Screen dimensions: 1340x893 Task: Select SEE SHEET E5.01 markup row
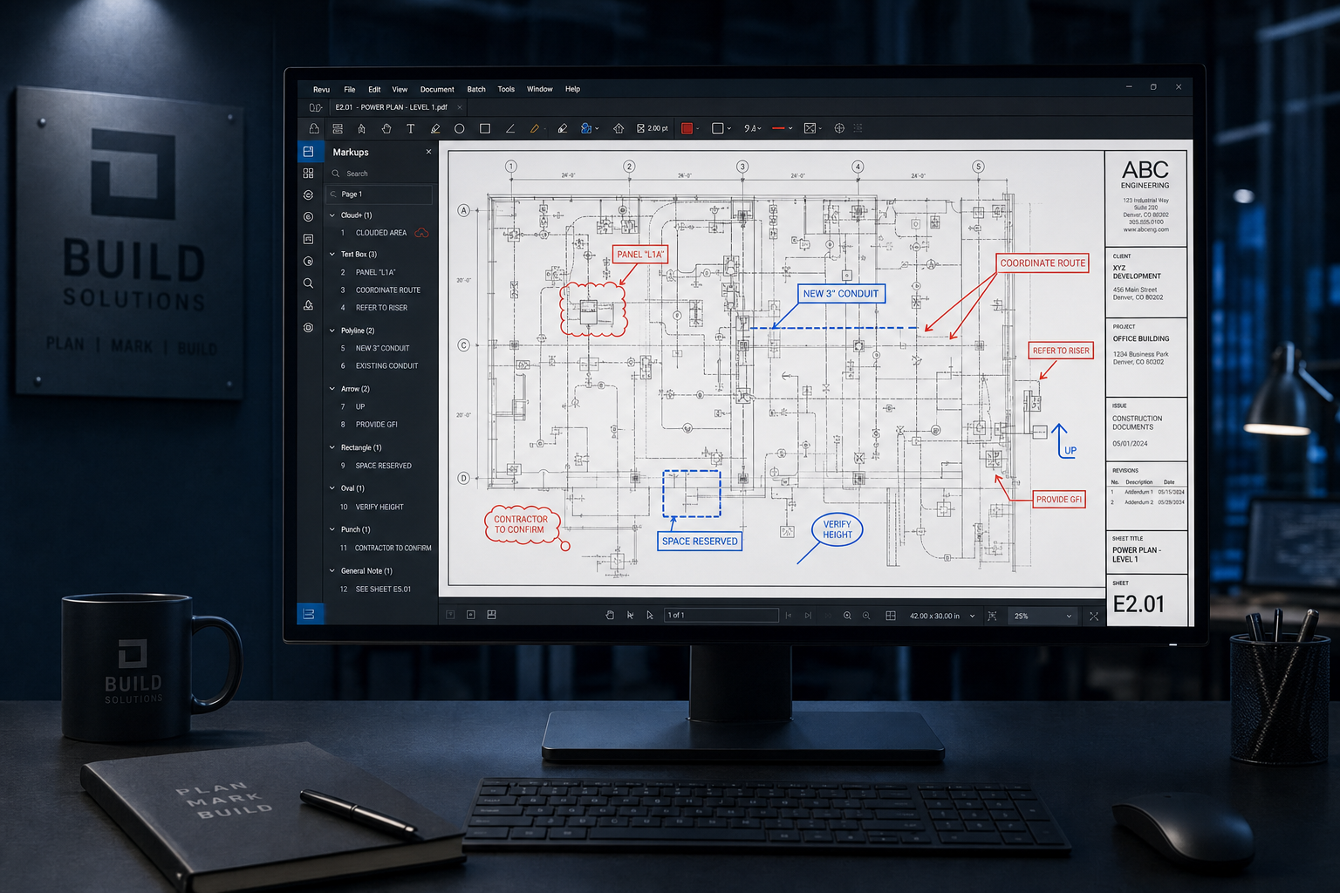tap(382, 590)
